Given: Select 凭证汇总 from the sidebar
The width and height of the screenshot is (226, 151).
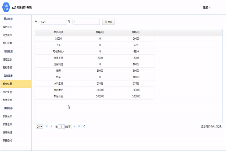Looking at the screenshot, I should point(8,59).
